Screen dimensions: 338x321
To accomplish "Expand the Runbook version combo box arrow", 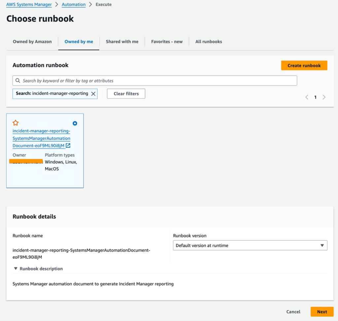I will 322,245.
